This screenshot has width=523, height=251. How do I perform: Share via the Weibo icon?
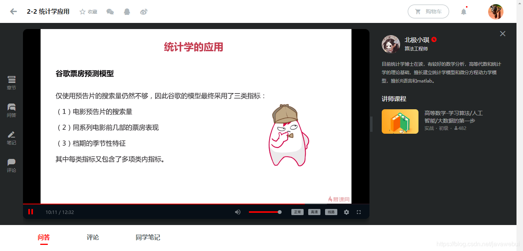point(144,12)
